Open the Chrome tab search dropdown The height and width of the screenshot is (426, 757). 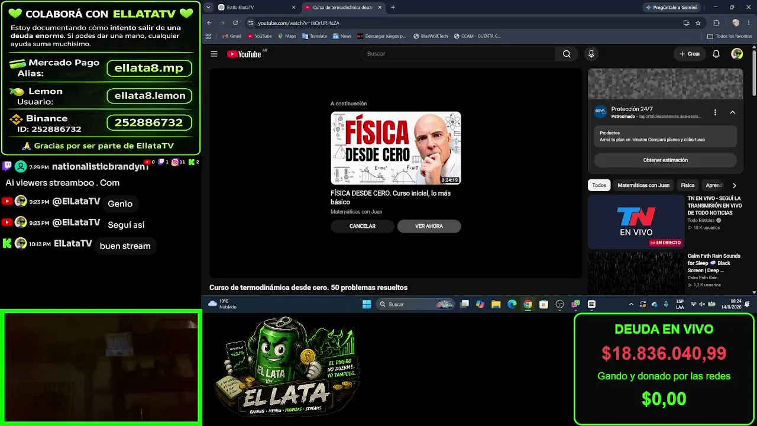pyautogui.click(x=208, y=7)
